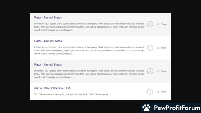Click the share icon on the second Rater listing
The image size is (201, 113).
tap(158, 48)
